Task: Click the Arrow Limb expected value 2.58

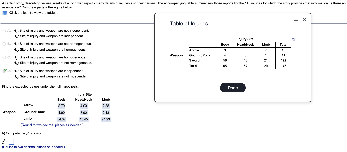Action: pyautogui.click(x=106, y=106)
